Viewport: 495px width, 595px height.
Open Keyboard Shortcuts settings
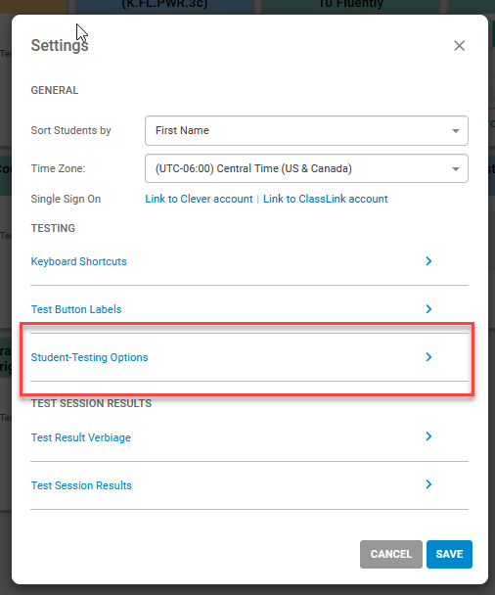click(79, 261)
